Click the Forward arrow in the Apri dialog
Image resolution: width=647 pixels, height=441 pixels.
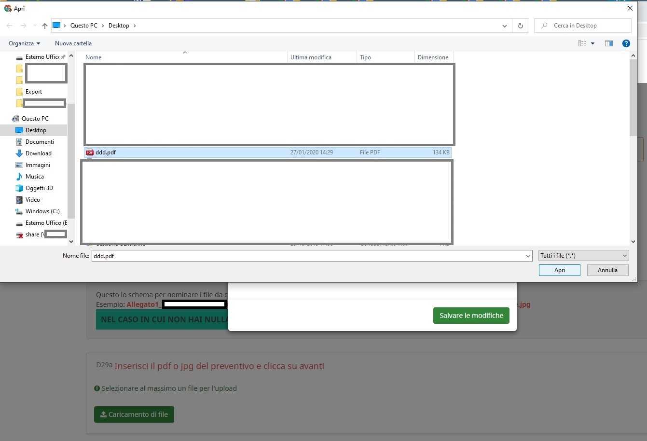click(23, 26)
